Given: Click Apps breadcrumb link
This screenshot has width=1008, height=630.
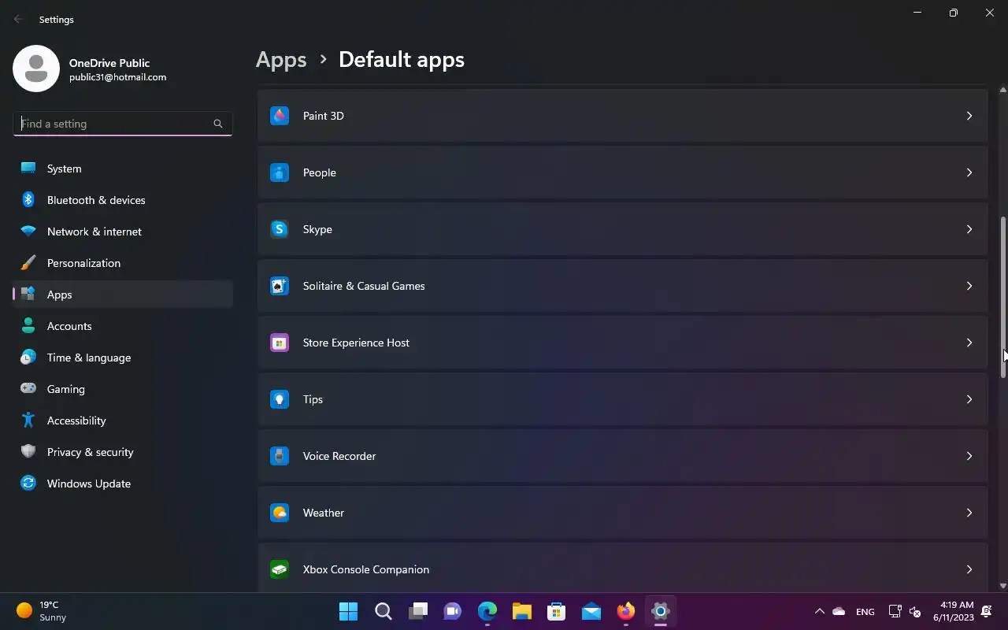Looking at the screenshot, I should pyautogui.click(x=281, y=60).
